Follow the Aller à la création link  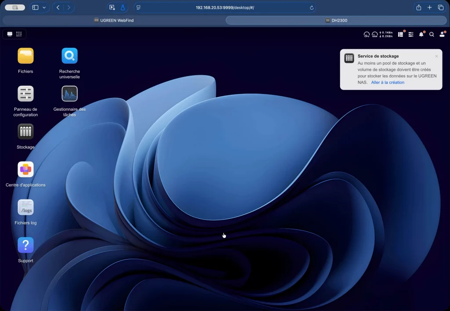click(x=388, y=82)
